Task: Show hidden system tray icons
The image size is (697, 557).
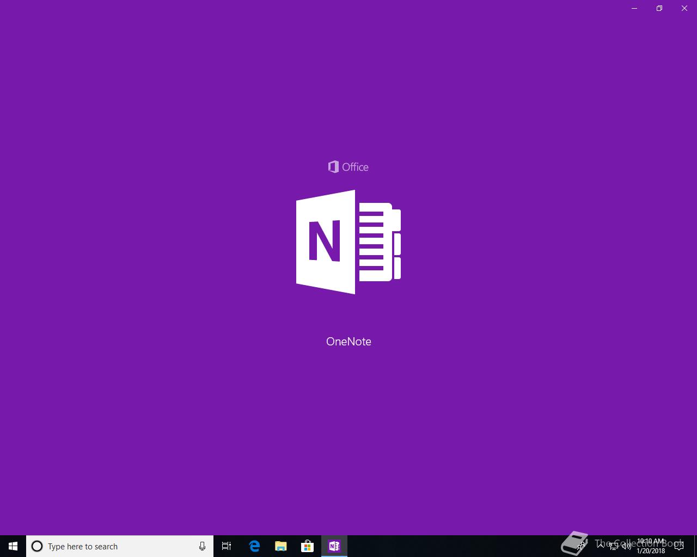Action: 600,546
